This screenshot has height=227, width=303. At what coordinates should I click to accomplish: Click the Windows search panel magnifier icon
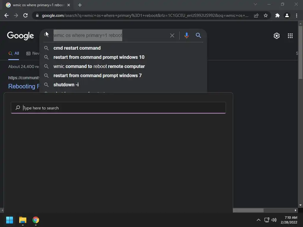[x=18, y=108]
